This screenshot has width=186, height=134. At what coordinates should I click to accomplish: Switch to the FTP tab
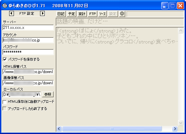[x=93, y=14]
